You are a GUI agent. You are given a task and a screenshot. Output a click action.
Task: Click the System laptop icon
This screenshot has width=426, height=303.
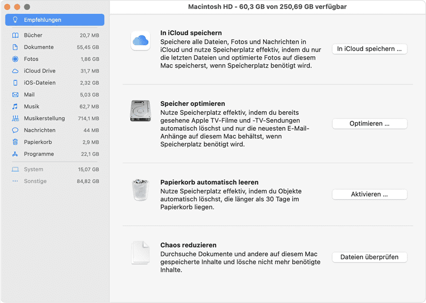15,169
